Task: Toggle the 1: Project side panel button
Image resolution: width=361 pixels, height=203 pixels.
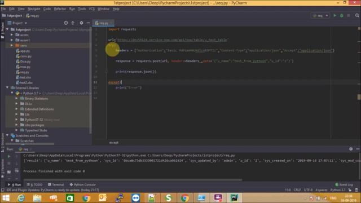Action: pos(2,31)
